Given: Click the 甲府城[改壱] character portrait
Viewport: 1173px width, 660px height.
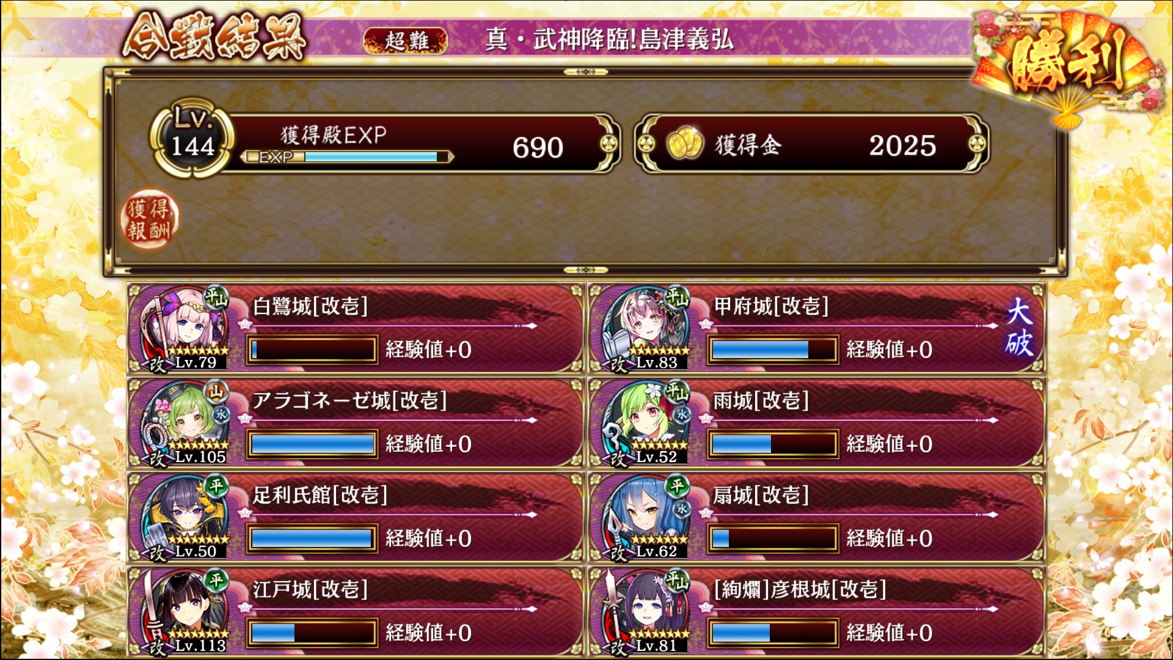Looking at the screenshot, I should tap(645, 329).
